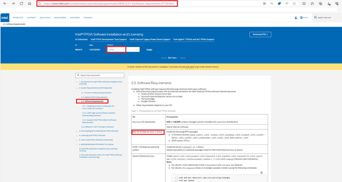Open 2.3.3 Questa-Intel FPGA Edition Requirements
342x182 pixels.
click(99, 121)
